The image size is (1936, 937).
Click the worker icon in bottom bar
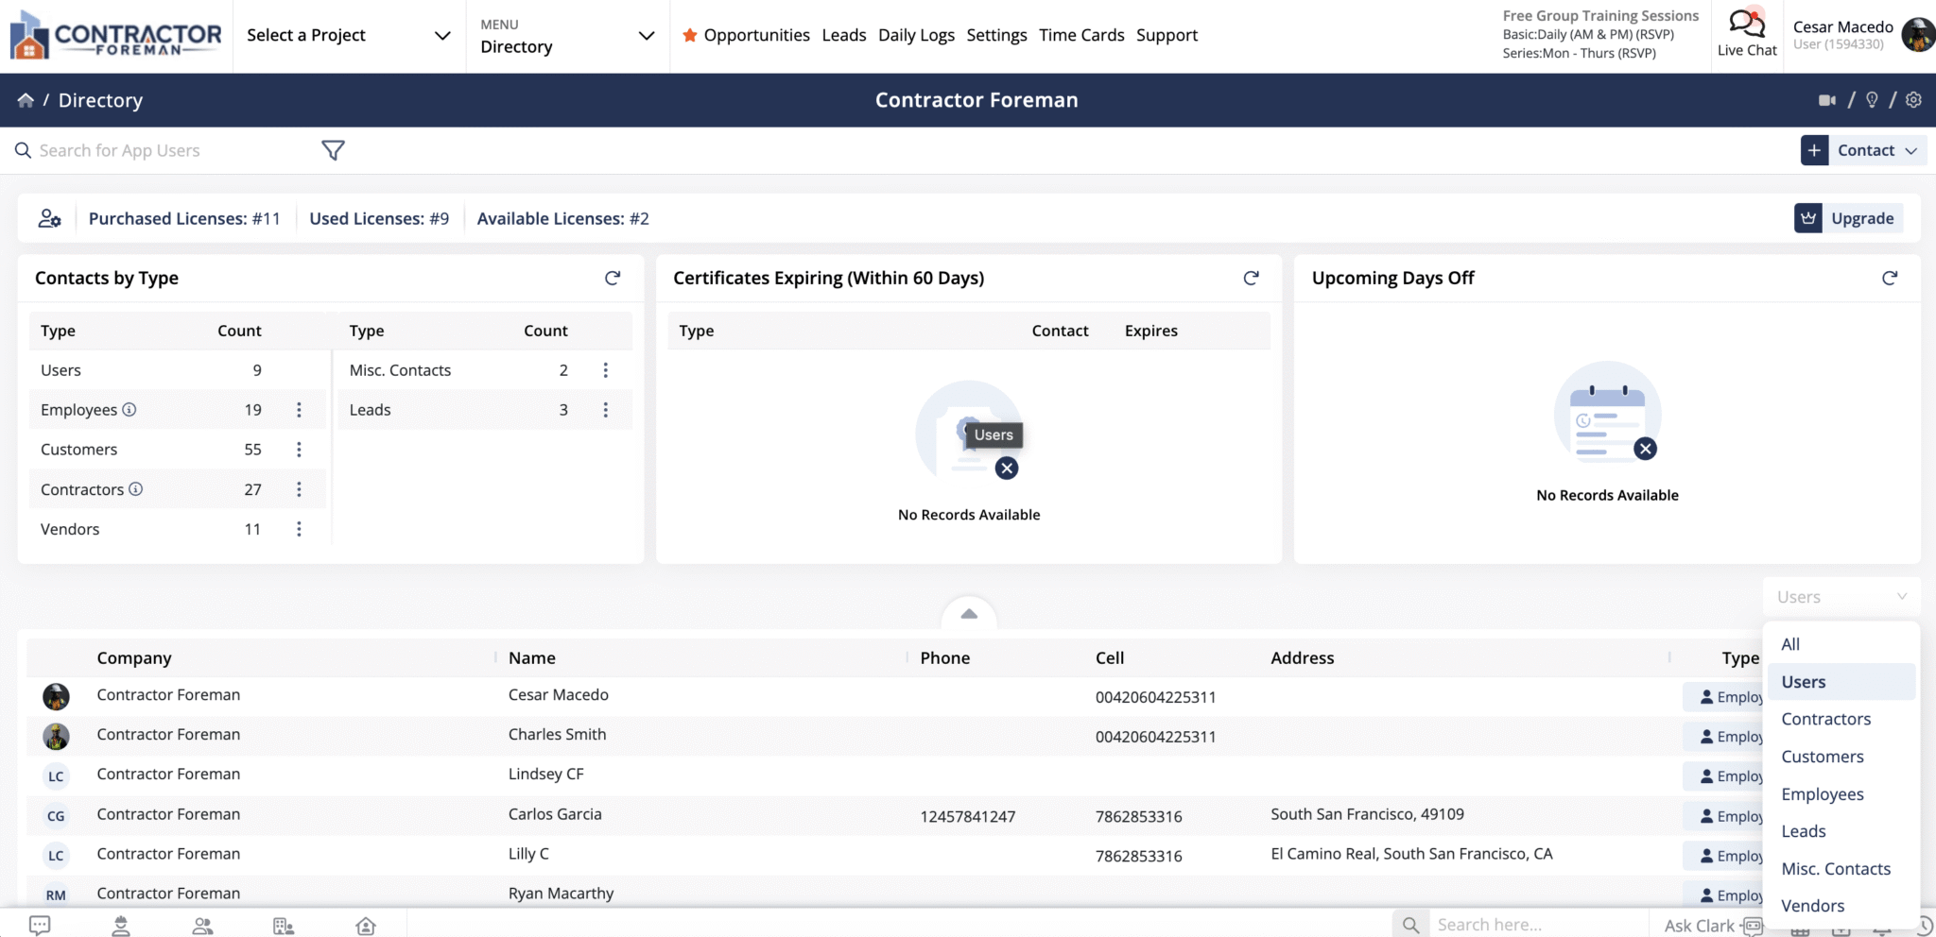tap(121, 926)
